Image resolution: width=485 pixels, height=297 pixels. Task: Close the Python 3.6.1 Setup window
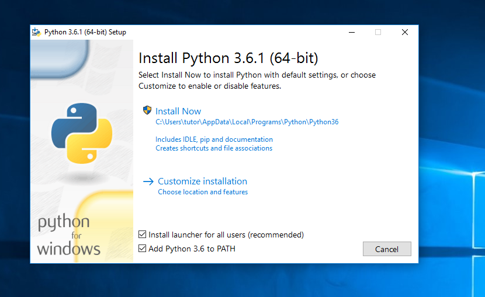(x=404, y=32)
